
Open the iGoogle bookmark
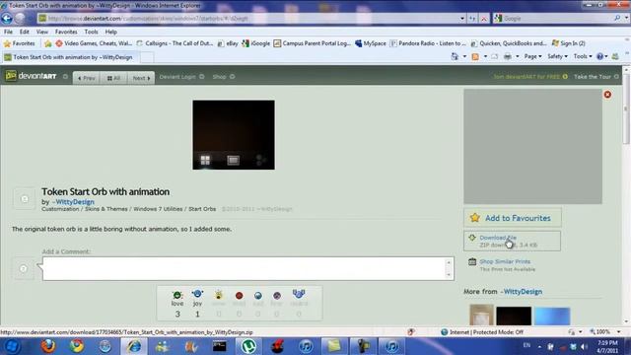coord(256,43)
